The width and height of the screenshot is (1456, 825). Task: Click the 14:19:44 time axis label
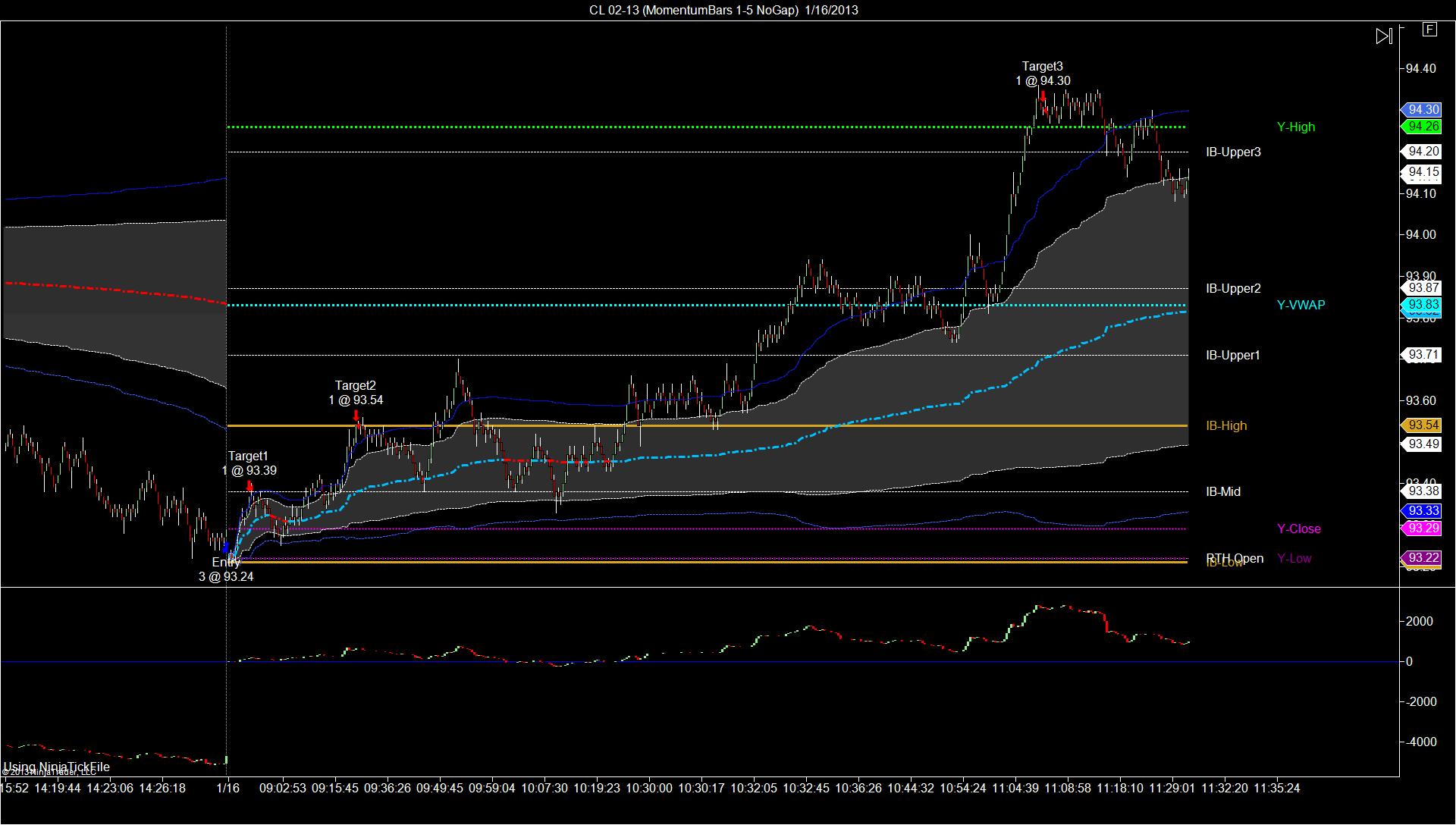[x=57, y=788]
